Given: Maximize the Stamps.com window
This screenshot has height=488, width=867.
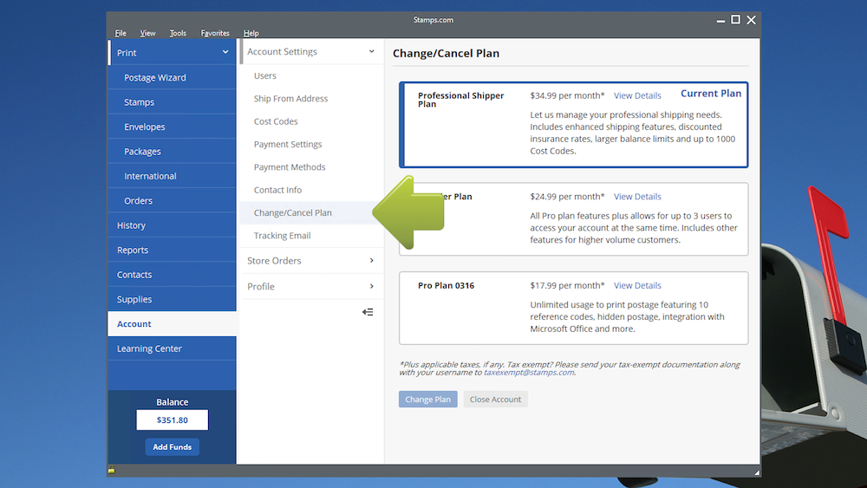Looking at the screenshot, I should point(735,20).
